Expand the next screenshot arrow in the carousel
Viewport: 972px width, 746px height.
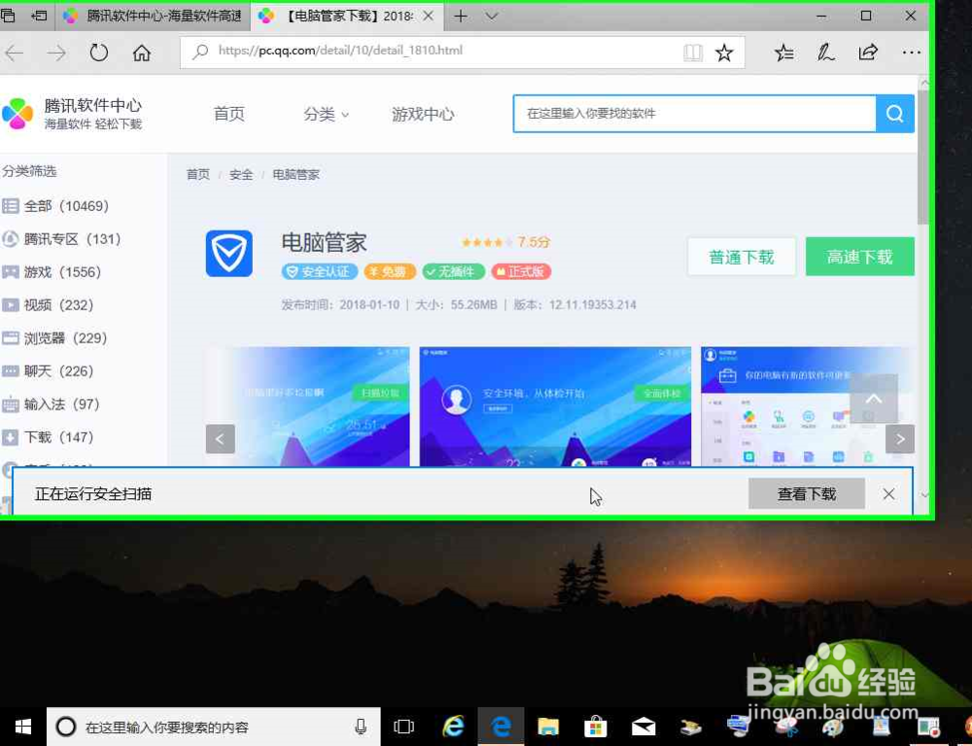[900, 439]
